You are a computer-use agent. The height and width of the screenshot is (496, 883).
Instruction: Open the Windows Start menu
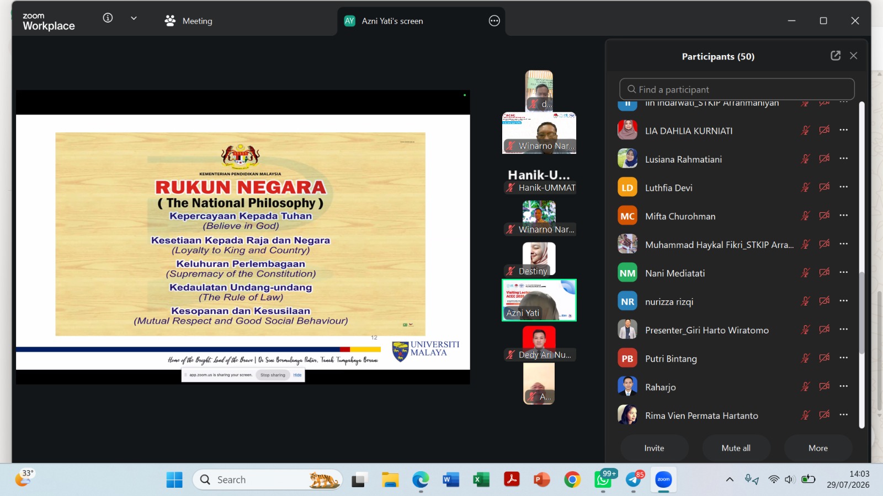[x=174, y=480]
